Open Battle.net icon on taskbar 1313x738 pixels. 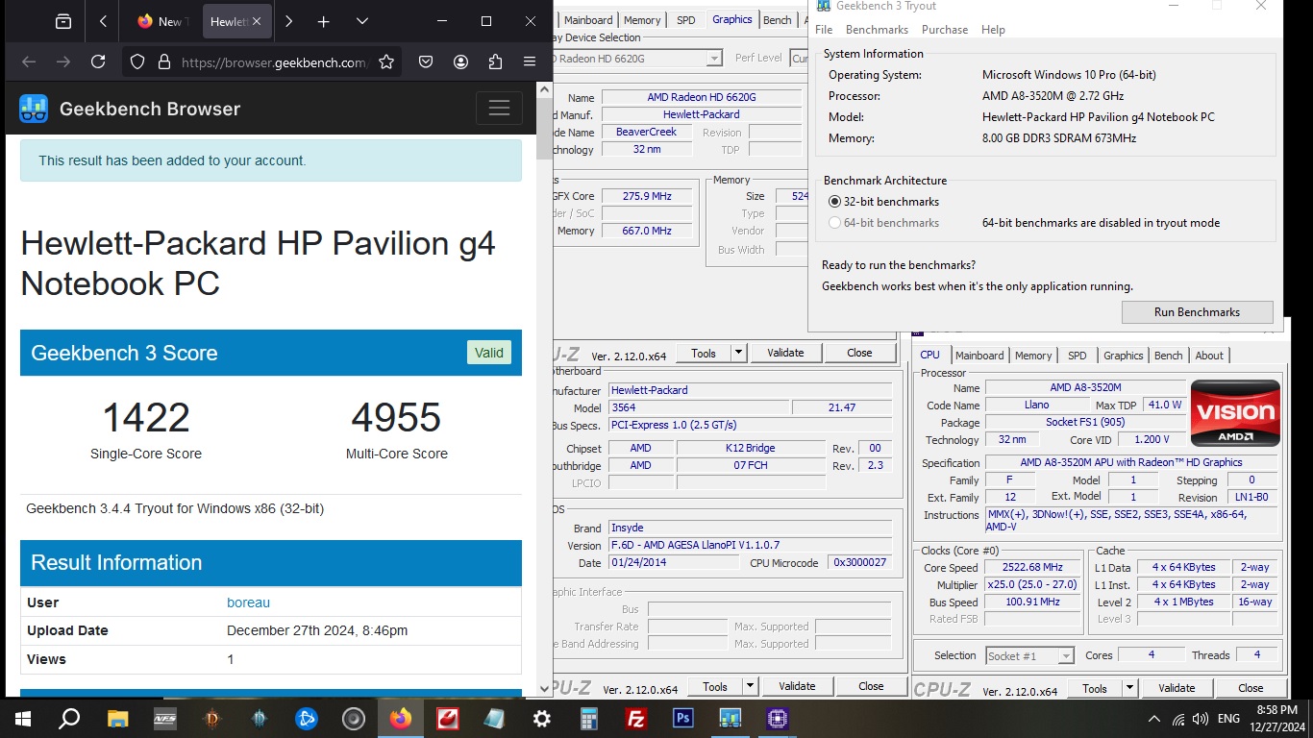point(307,718)
